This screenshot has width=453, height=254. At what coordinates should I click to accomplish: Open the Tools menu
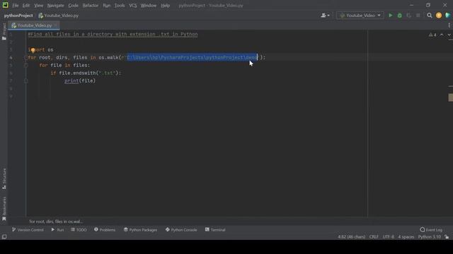click(x=120, y=6)
